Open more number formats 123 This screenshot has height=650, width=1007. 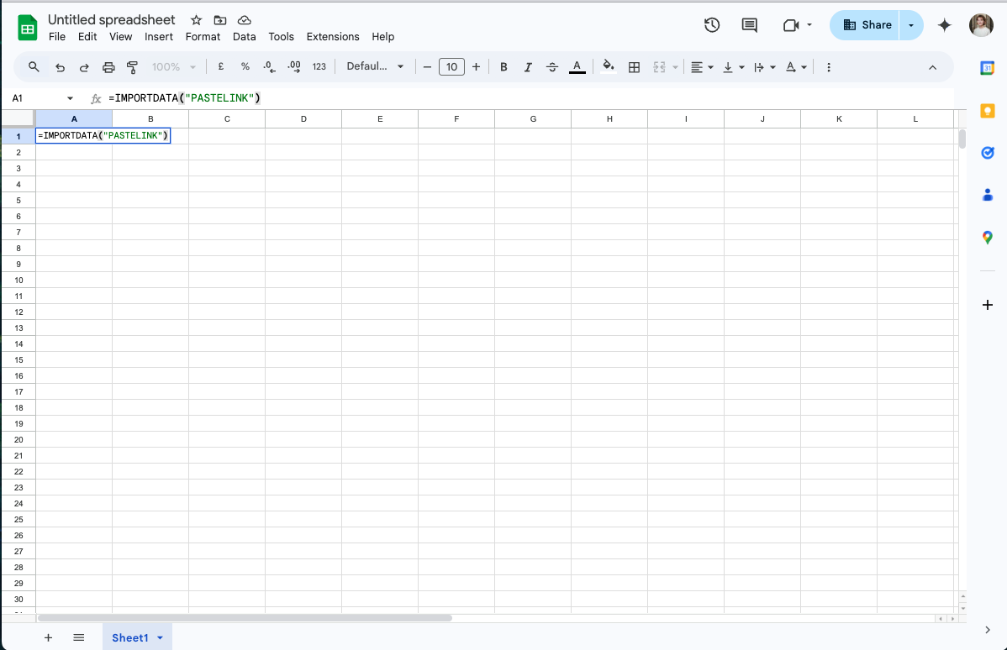pos(319,66)
